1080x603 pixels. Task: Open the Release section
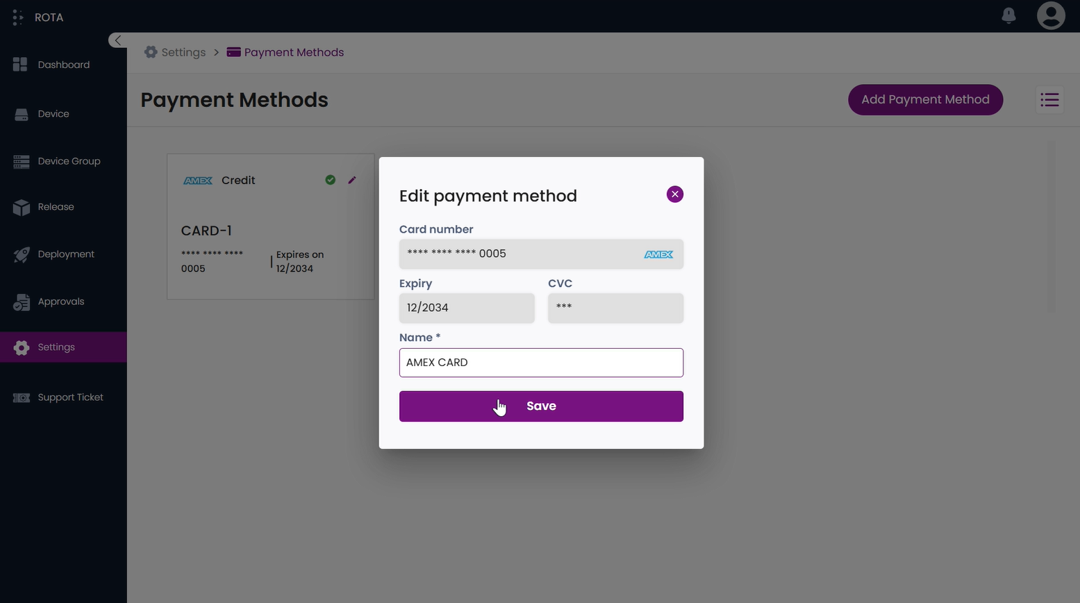coord(56,206)
